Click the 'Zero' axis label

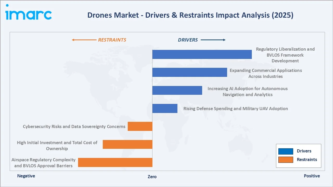(x=152, y=177)
